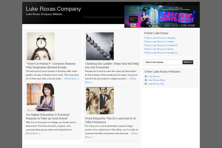Open Climbing the Ladder article title
The width and height of the screenshot is (222, 148).
click(x=112, y=65)
